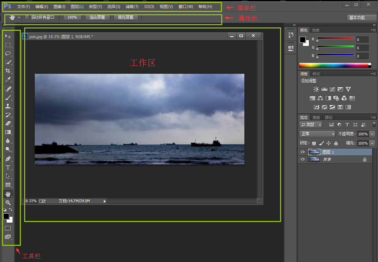Select the Clone Stamp tool
The image size is (378, 262).
(8, 106)
